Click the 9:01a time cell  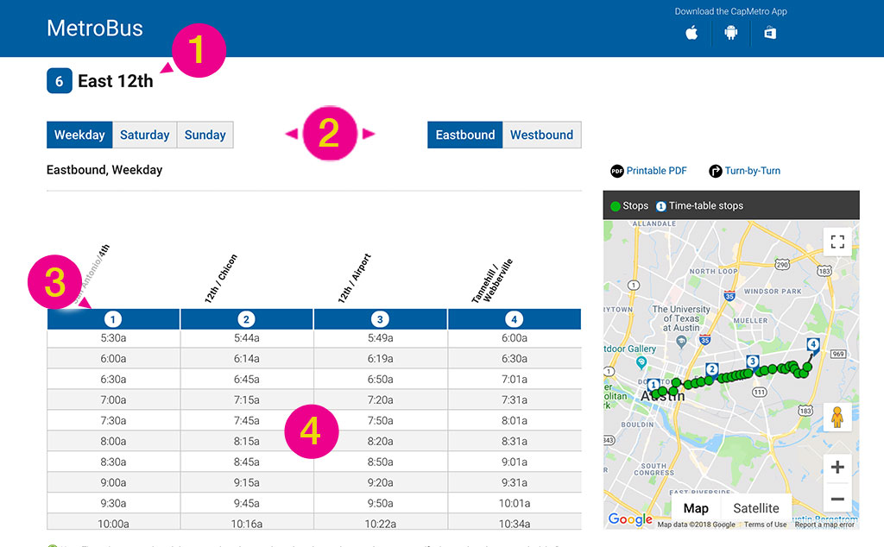(x=515, y=462)
